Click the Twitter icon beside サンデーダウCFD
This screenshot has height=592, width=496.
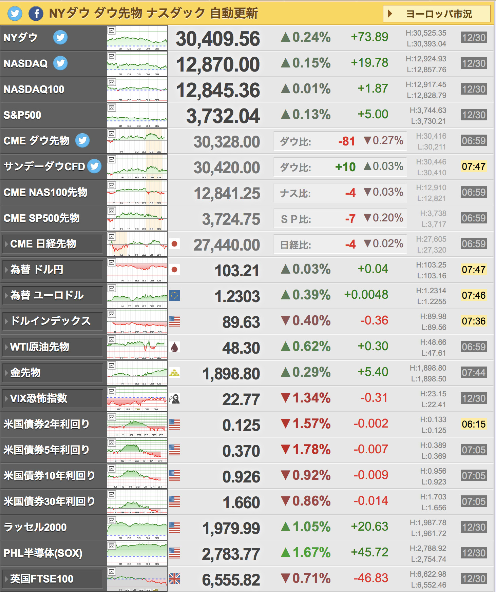94,166
